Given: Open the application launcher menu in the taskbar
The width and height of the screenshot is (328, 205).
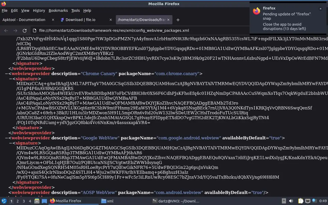Looking at the screenshot, I should tap(4, 201).
